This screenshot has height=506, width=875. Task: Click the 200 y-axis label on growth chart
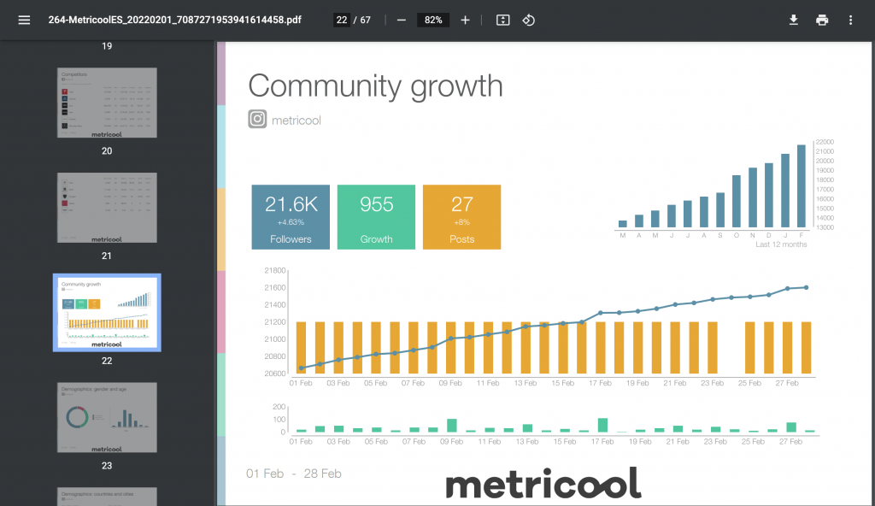tap(279, 407)
